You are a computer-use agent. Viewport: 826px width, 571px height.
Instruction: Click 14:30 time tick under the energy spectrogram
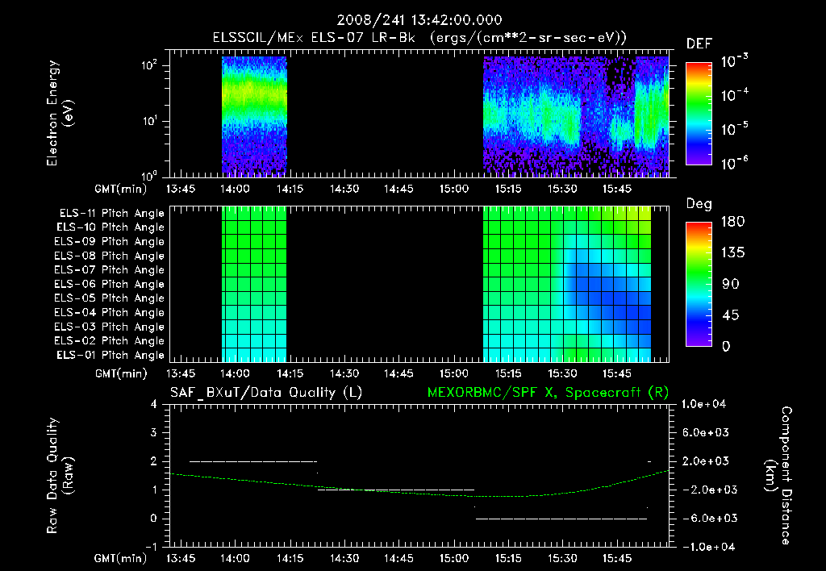[x=344, y=189]
